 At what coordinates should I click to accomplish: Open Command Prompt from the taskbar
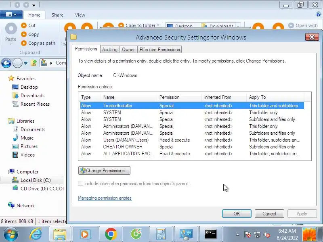[211, 234]
